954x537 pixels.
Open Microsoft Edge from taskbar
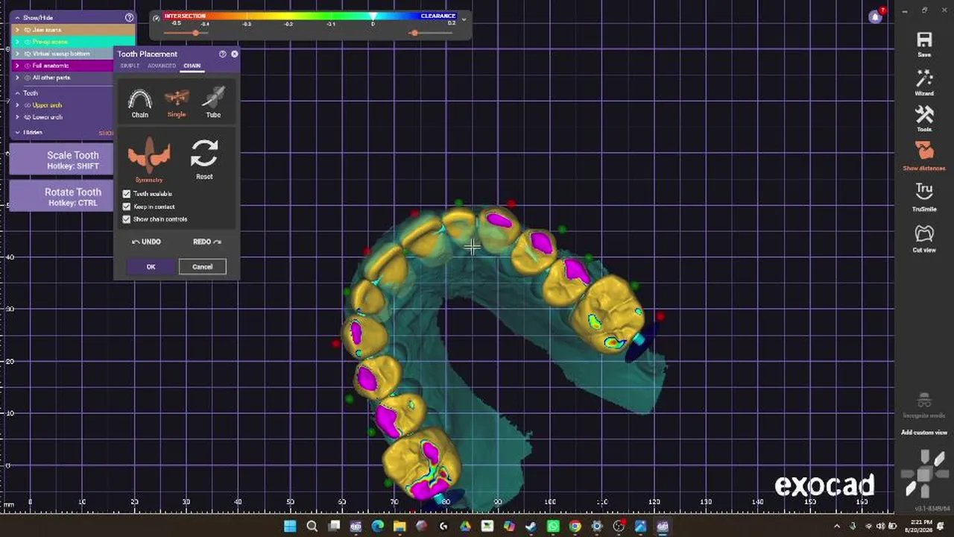click(377, 527)
